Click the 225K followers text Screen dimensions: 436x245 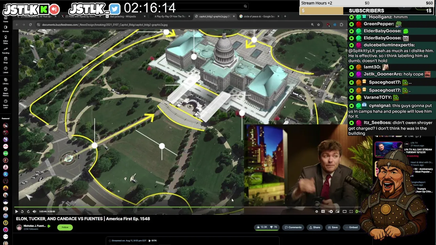click(x=31, y=229)
